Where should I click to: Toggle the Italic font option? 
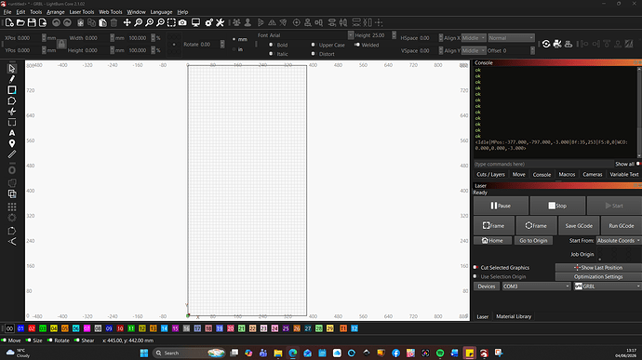[x=271, y=54]
